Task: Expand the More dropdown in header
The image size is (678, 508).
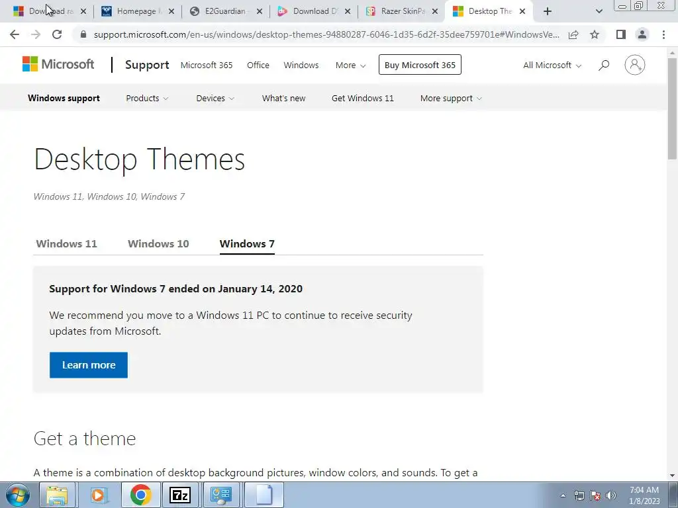Action: pos(350,65)
